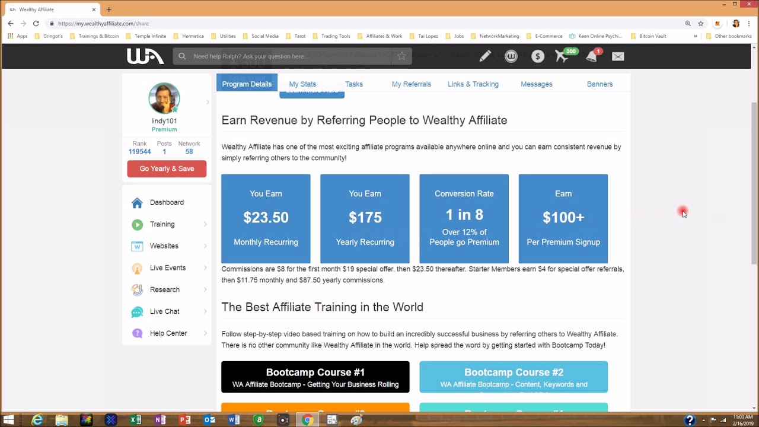Go back with the browser back arrow
The image size is (759, 427).
10,24
